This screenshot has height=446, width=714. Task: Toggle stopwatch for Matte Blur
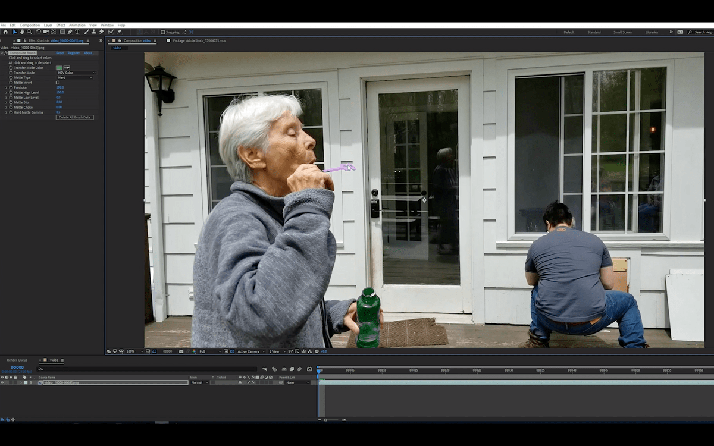click(11, 102)
